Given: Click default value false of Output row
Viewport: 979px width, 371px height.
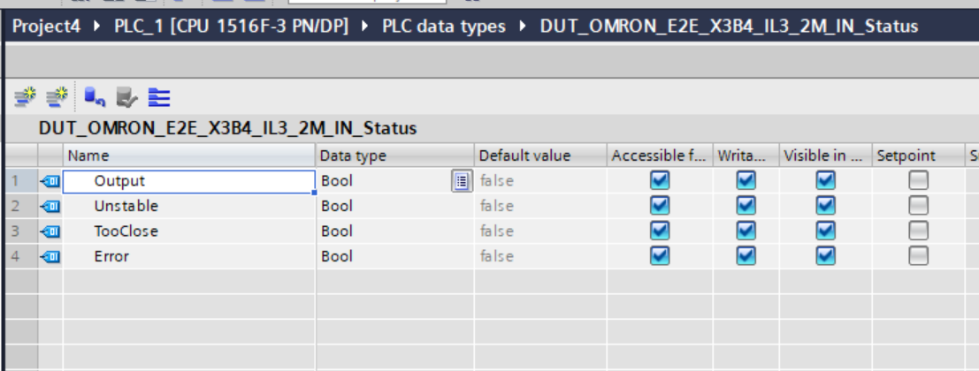Looking at the screenshot, I should pos(497,181).
